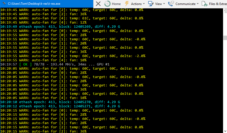This screenshot has width=227, height=133.
Task: Open the View menu label
Action: point(158,4)
